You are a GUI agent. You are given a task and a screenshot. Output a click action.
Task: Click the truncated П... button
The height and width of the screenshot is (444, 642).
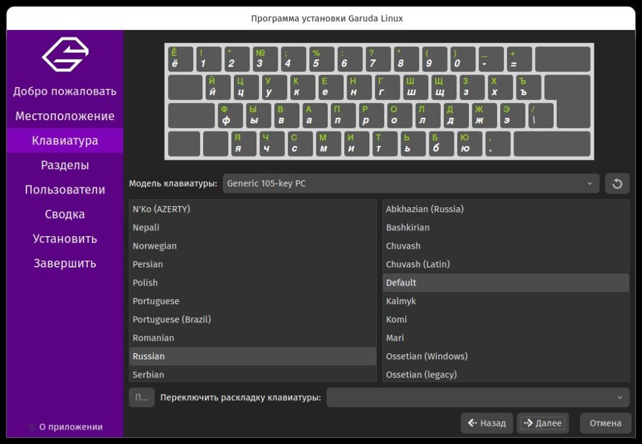[x=142, y=398]
